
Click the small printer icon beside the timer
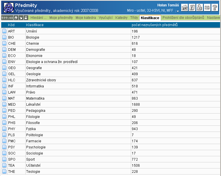click(26, 18)
